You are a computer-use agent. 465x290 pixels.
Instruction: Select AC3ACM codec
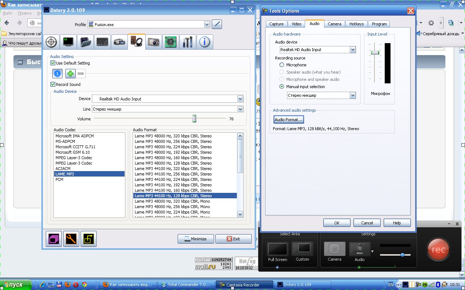coord(89,169)
